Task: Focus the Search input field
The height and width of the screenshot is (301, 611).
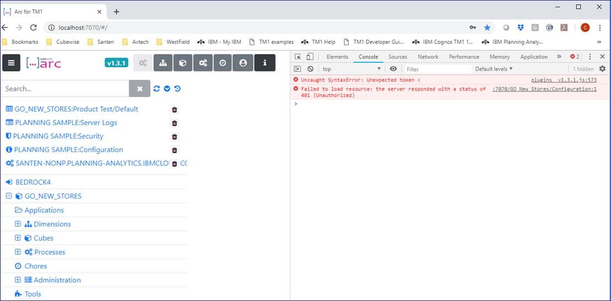Action: (x=65, y=89)
